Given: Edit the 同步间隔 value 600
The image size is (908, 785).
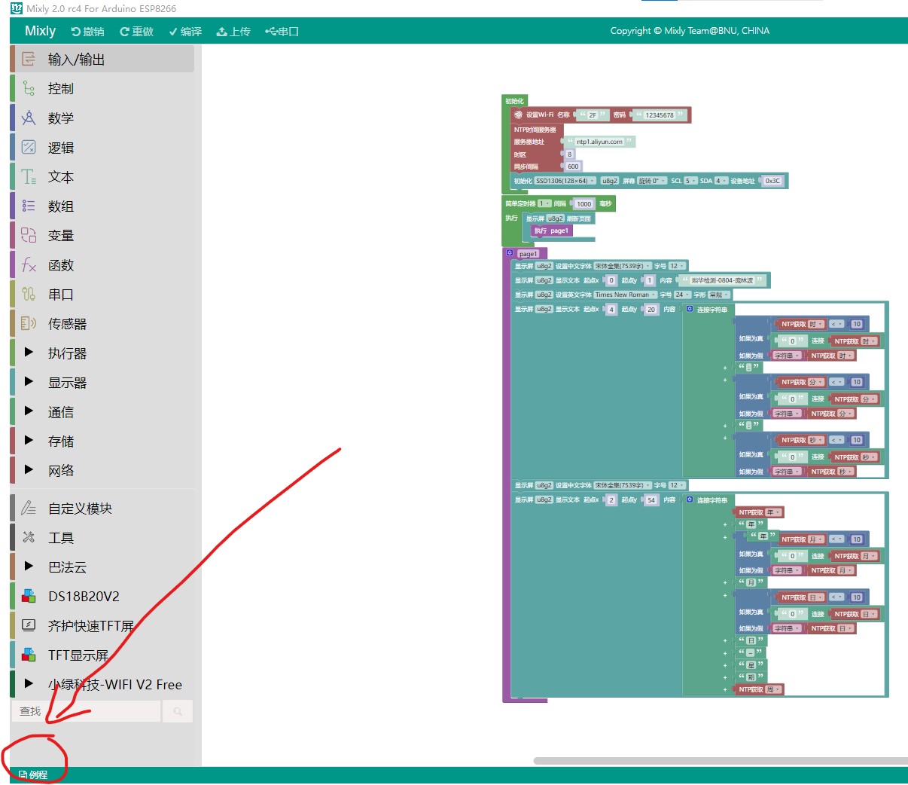Looking at the screenshot, I should (x=573, y=166).
